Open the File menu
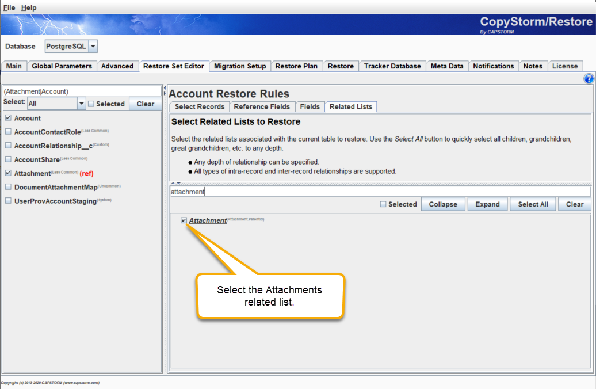 coord(9,7)
